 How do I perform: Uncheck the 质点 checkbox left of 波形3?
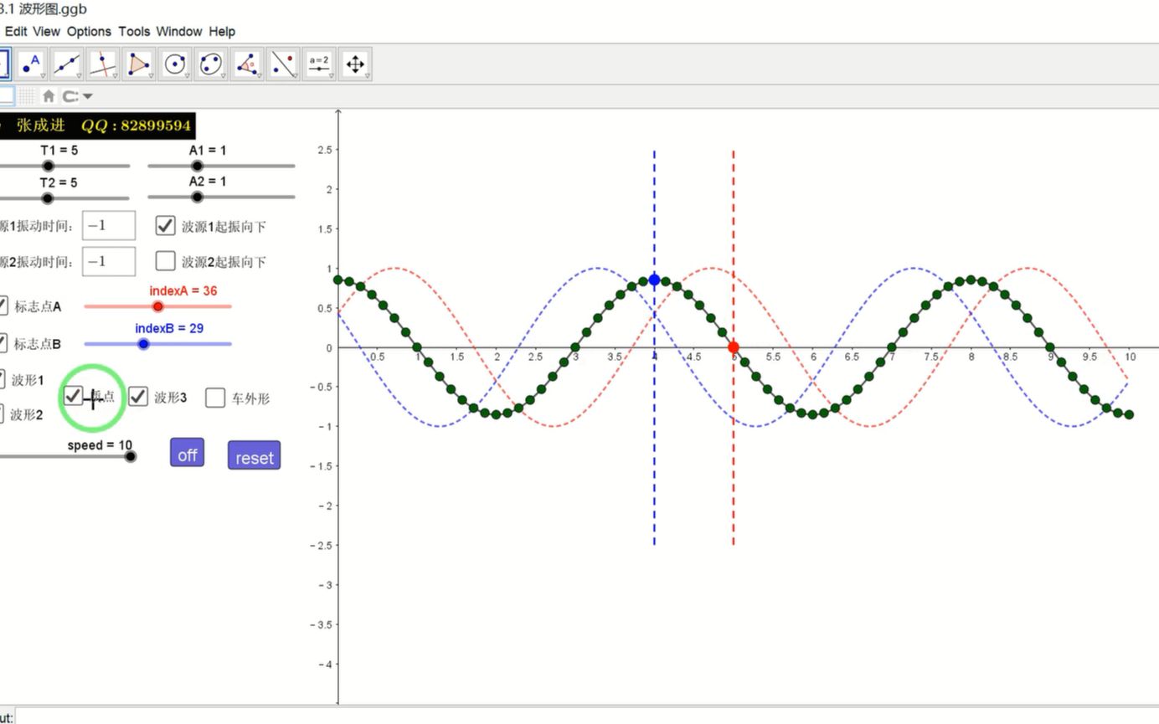point(74,396)
